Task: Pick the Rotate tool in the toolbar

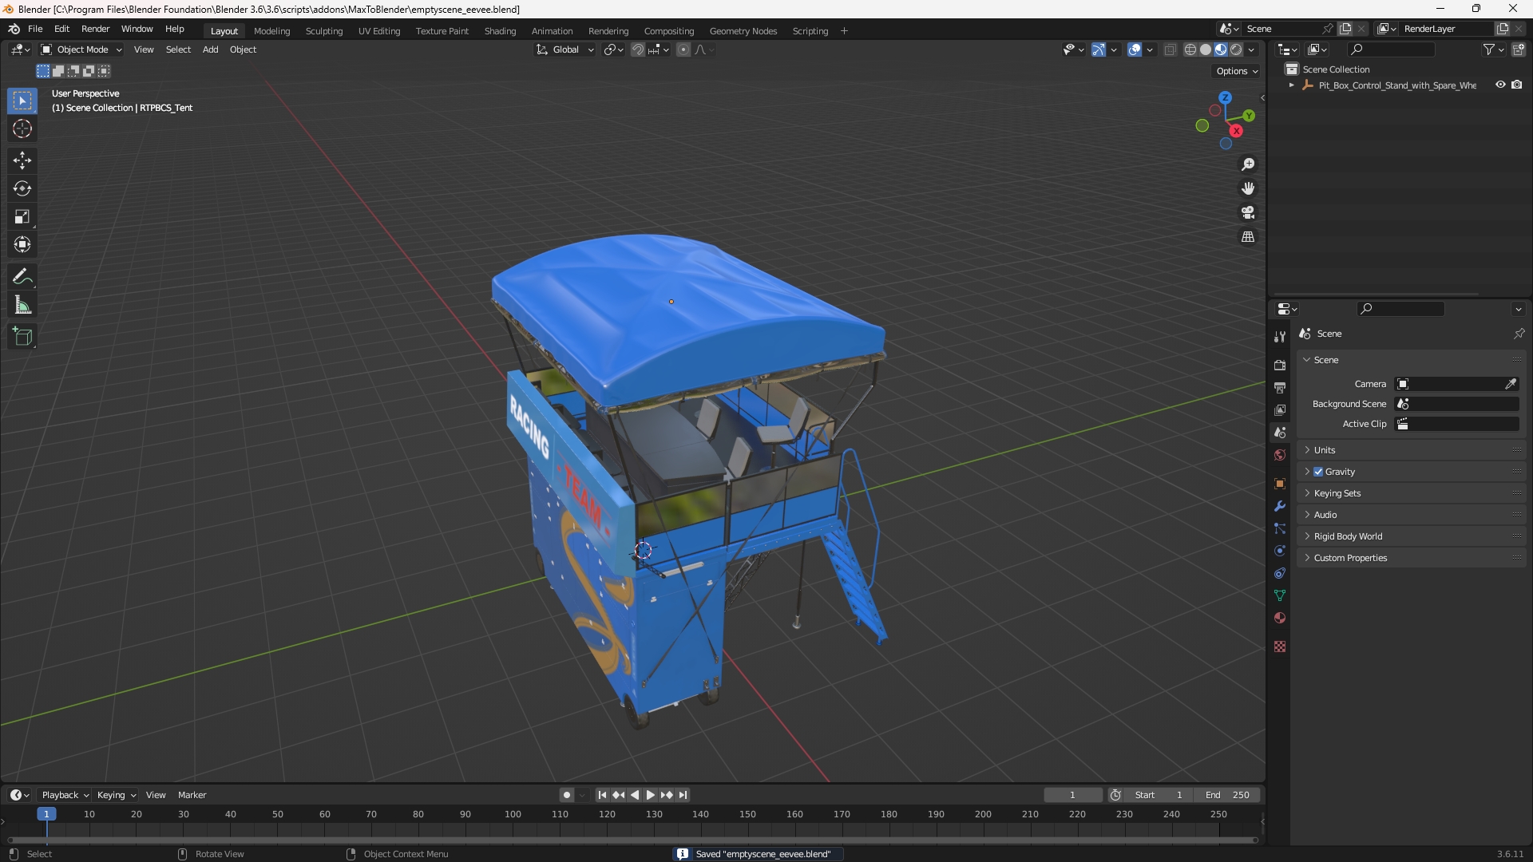Action: (22, 188)
